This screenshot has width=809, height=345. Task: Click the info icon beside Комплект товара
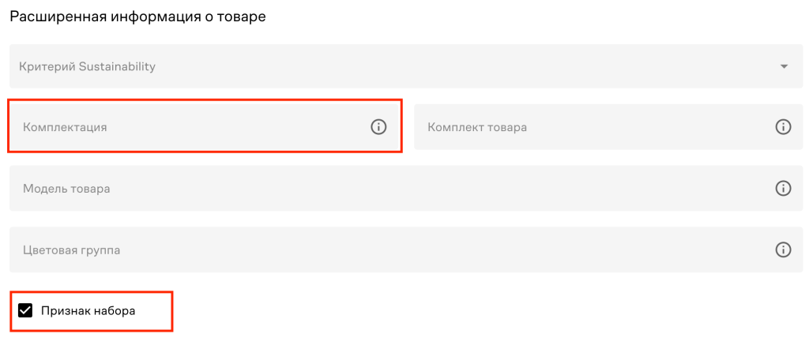click(783, 126)
